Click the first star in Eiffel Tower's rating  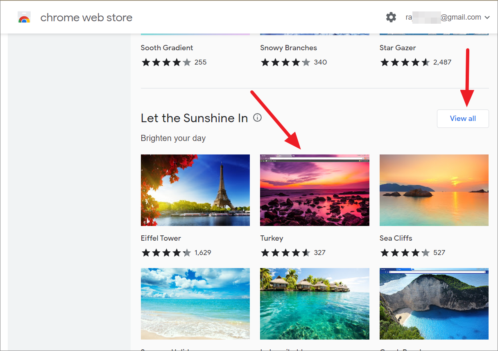coord(146,253)
